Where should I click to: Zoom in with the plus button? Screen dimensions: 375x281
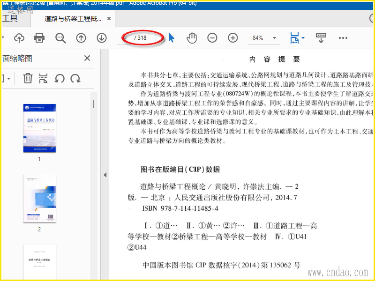232,38
